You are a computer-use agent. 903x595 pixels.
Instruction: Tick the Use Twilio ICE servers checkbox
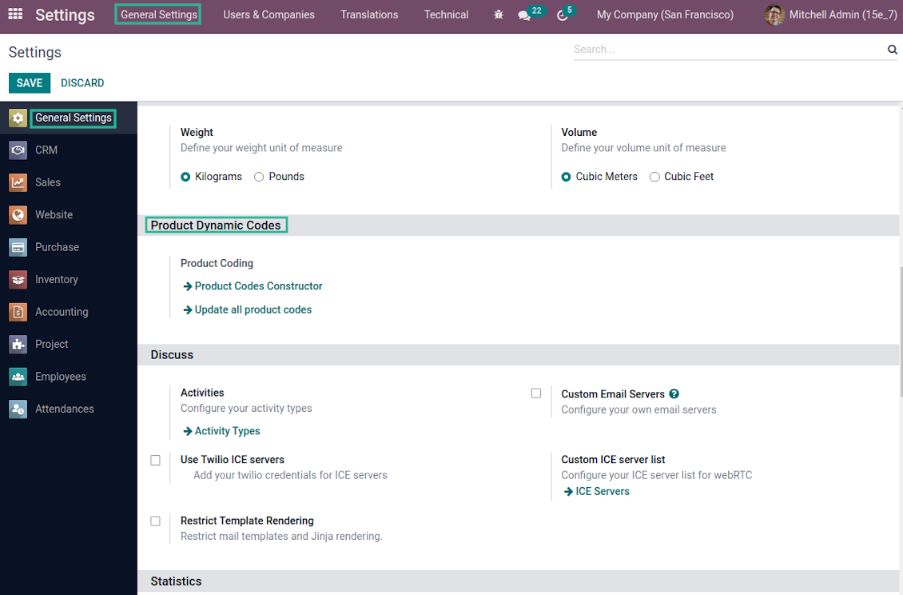click(x=155, y=460)
